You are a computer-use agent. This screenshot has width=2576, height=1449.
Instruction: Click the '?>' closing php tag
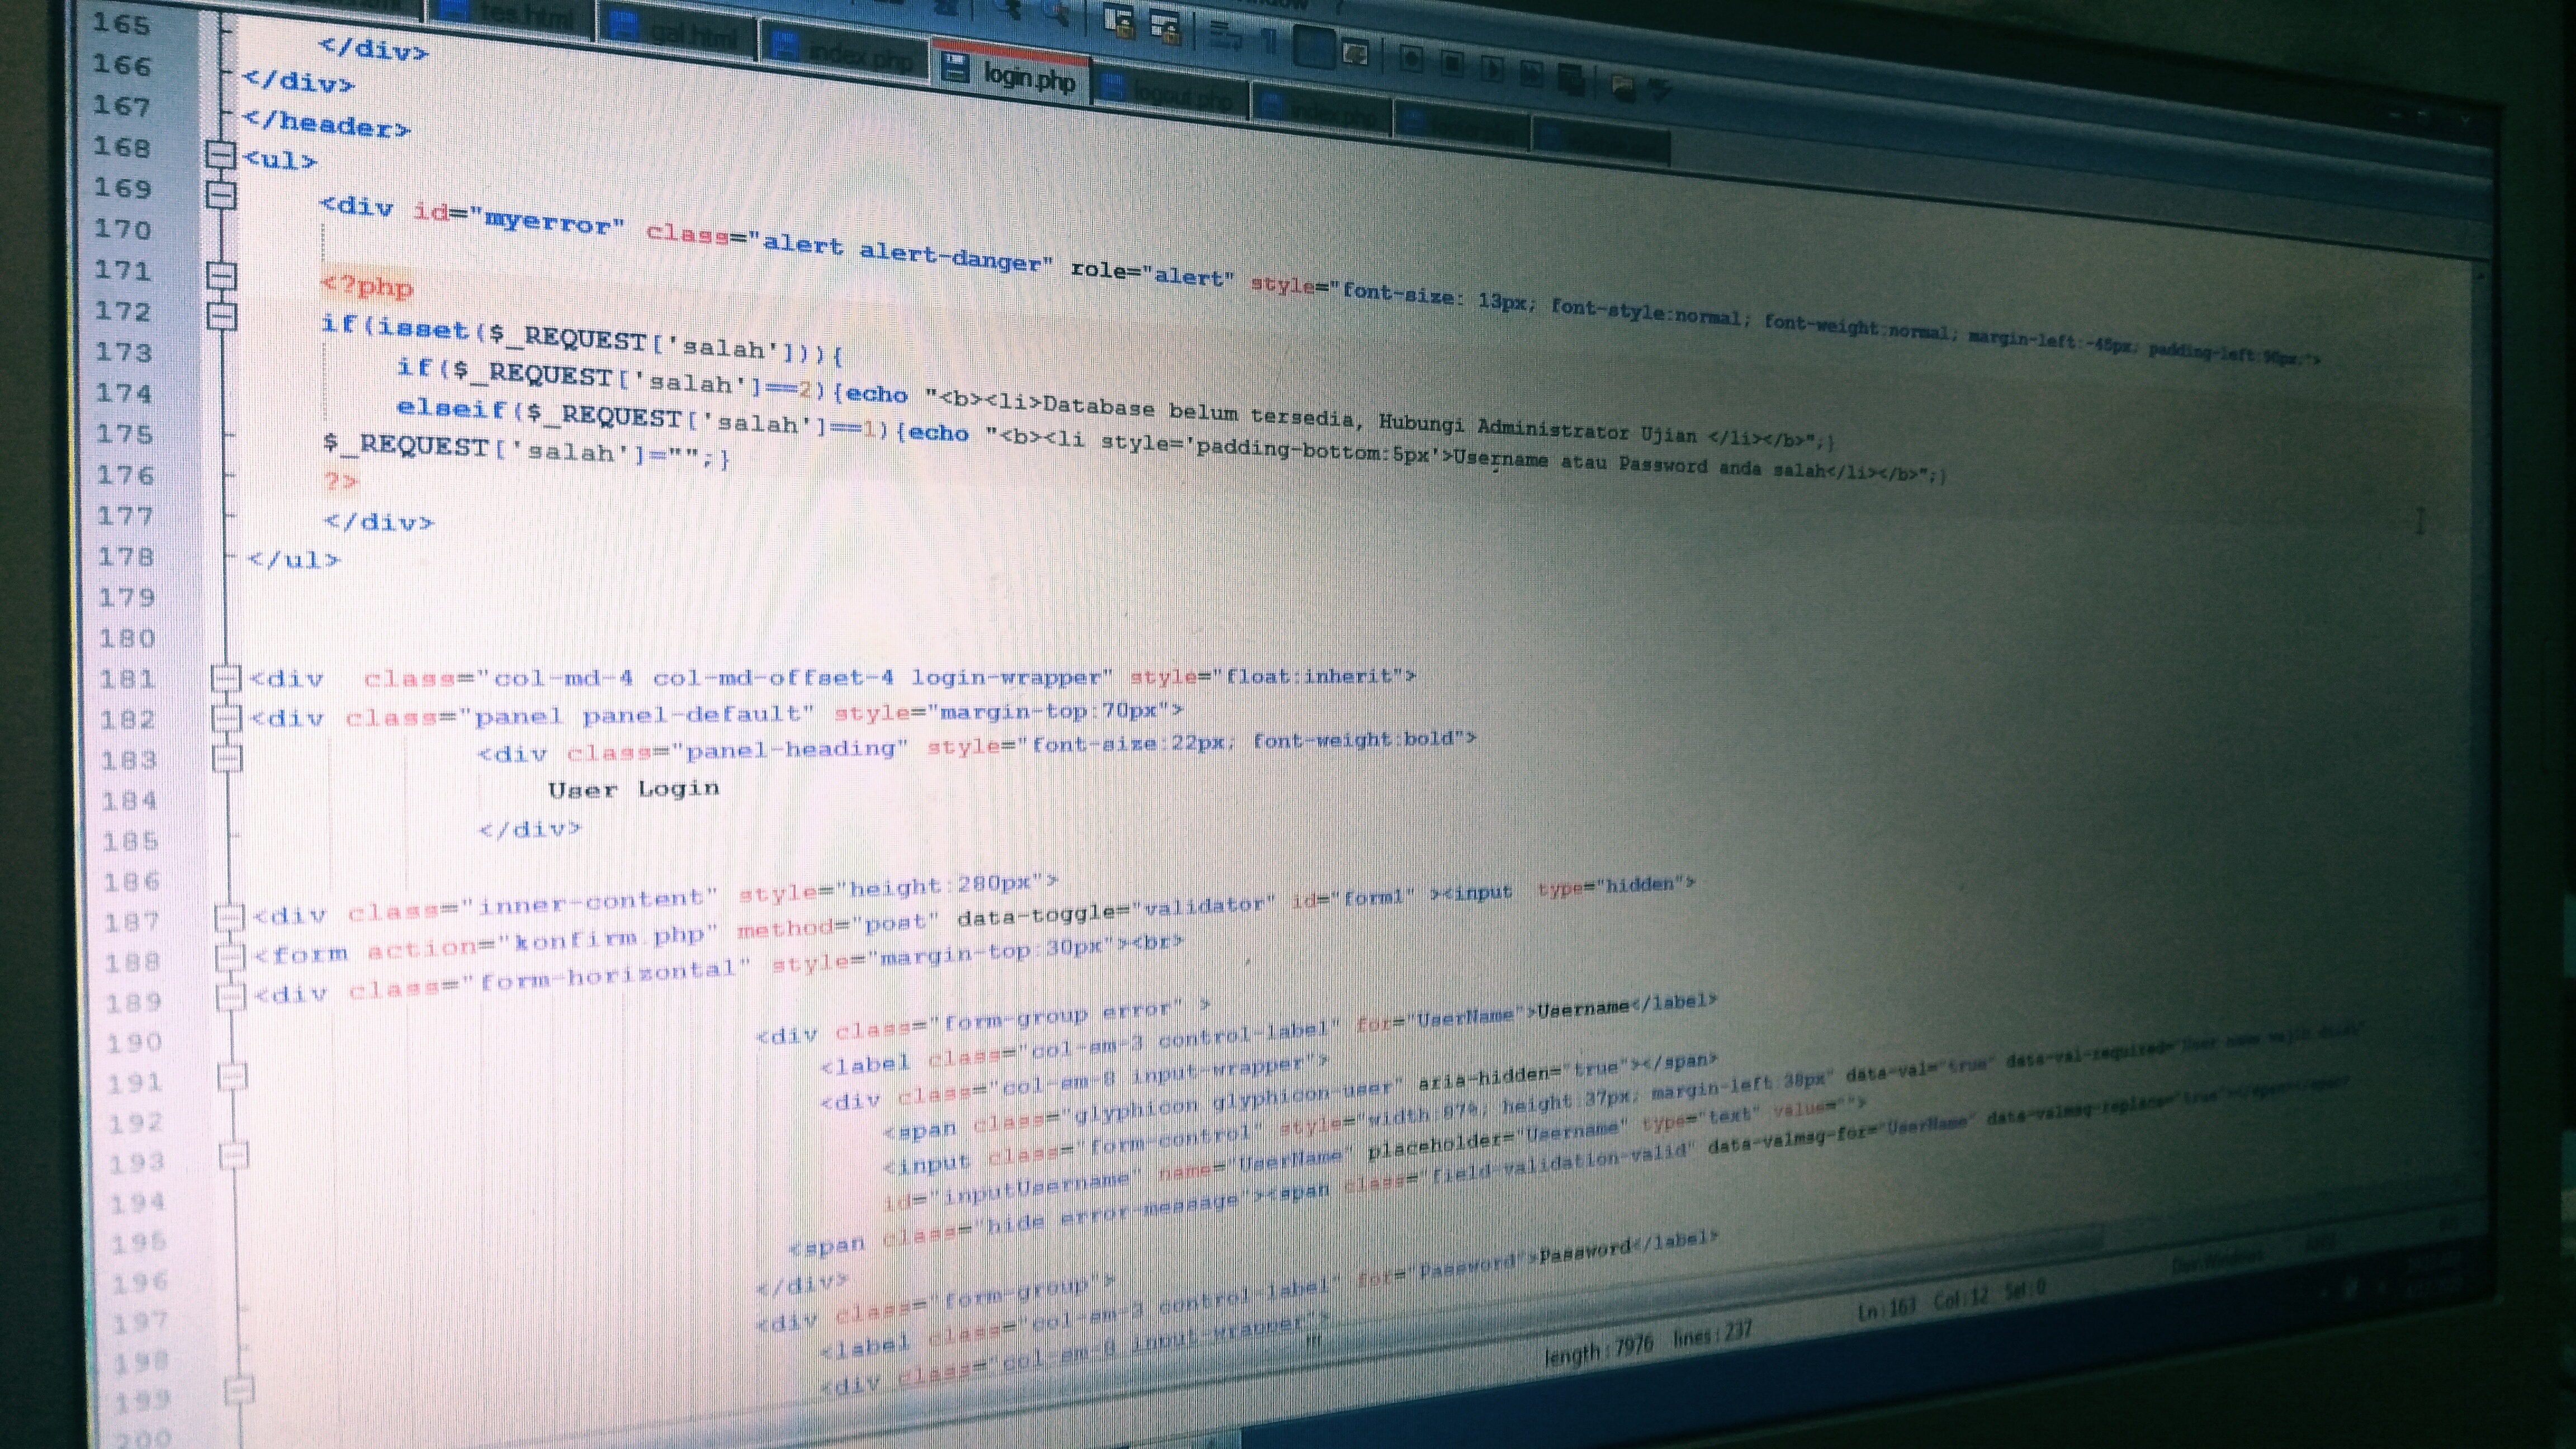click(341, 481)
